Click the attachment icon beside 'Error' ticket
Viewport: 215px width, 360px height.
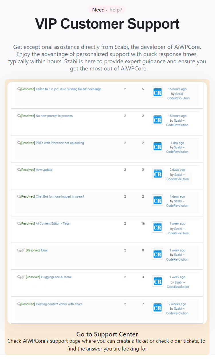(23, 250)
